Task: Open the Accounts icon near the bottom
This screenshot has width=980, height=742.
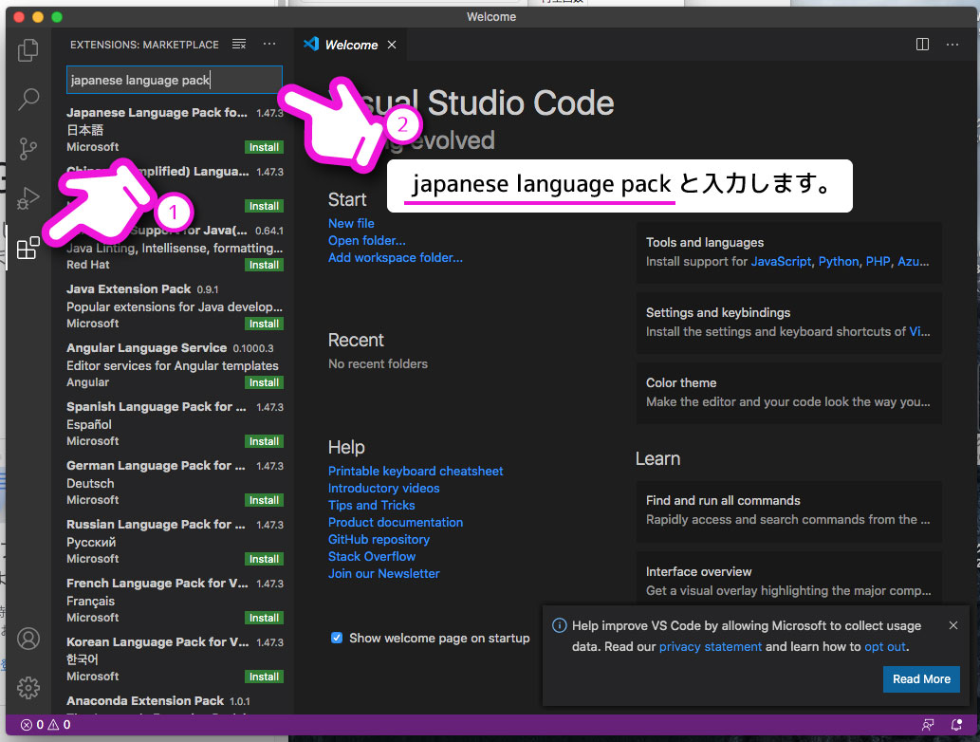Action: pos(28,639)
